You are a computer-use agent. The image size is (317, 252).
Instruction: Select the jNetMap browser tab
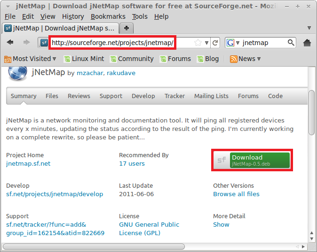(60, 28)
